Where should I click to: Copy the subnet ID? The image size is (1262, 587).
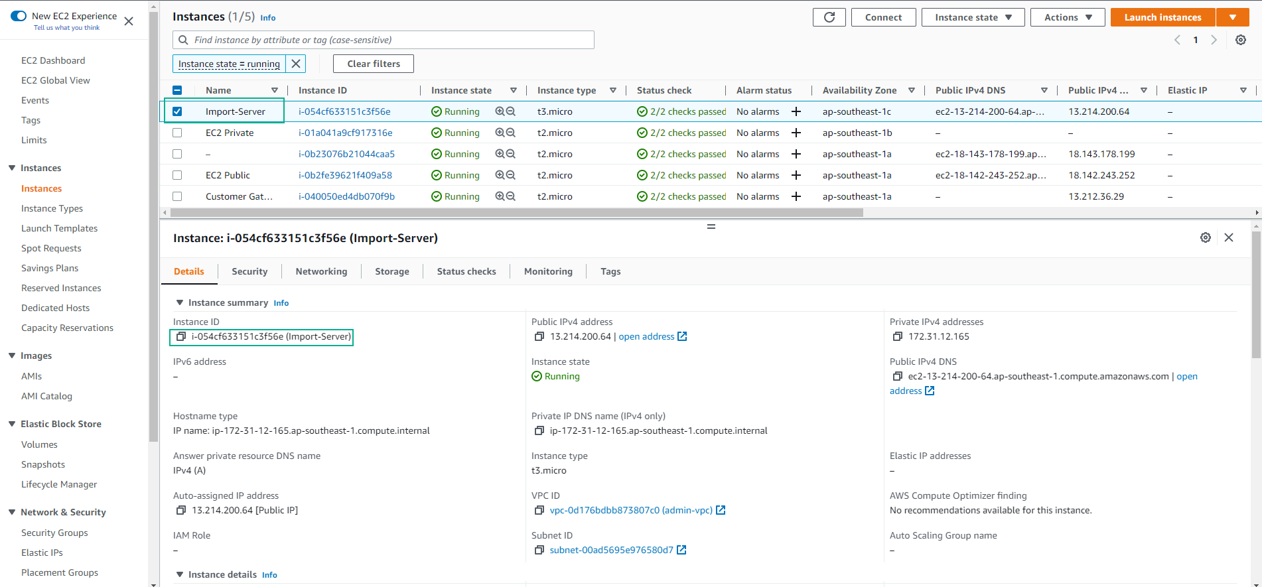pyautogui.click(x=539, y=550)
